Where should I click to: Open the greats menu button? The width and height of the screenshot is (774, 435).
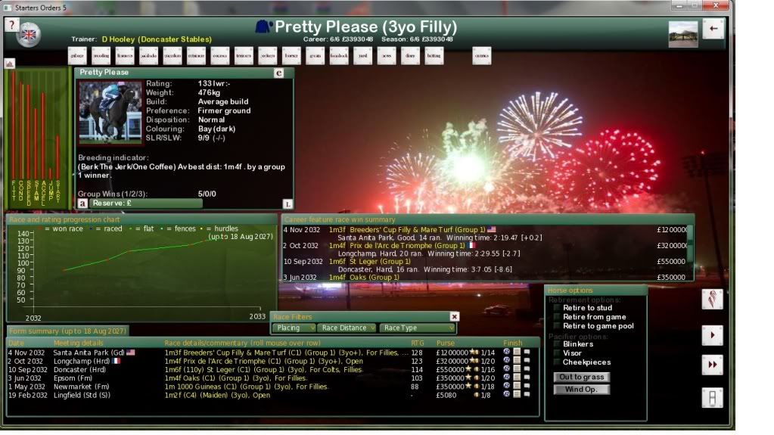tap(315, 56)
